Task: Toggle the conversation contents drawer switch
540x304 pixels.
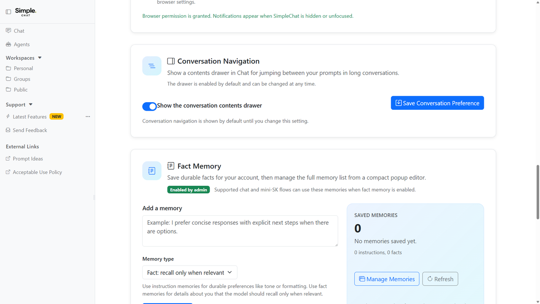Action: [x=149, y=106]
